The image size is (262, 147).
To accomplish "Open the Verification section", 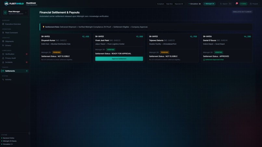I will [15, 54].
